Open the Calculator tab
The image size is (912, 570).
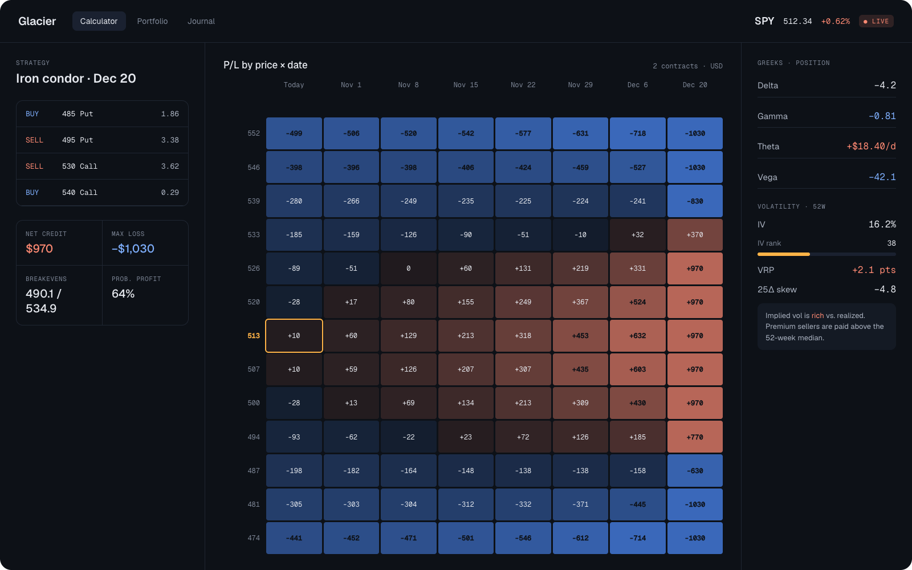point(99,21)
